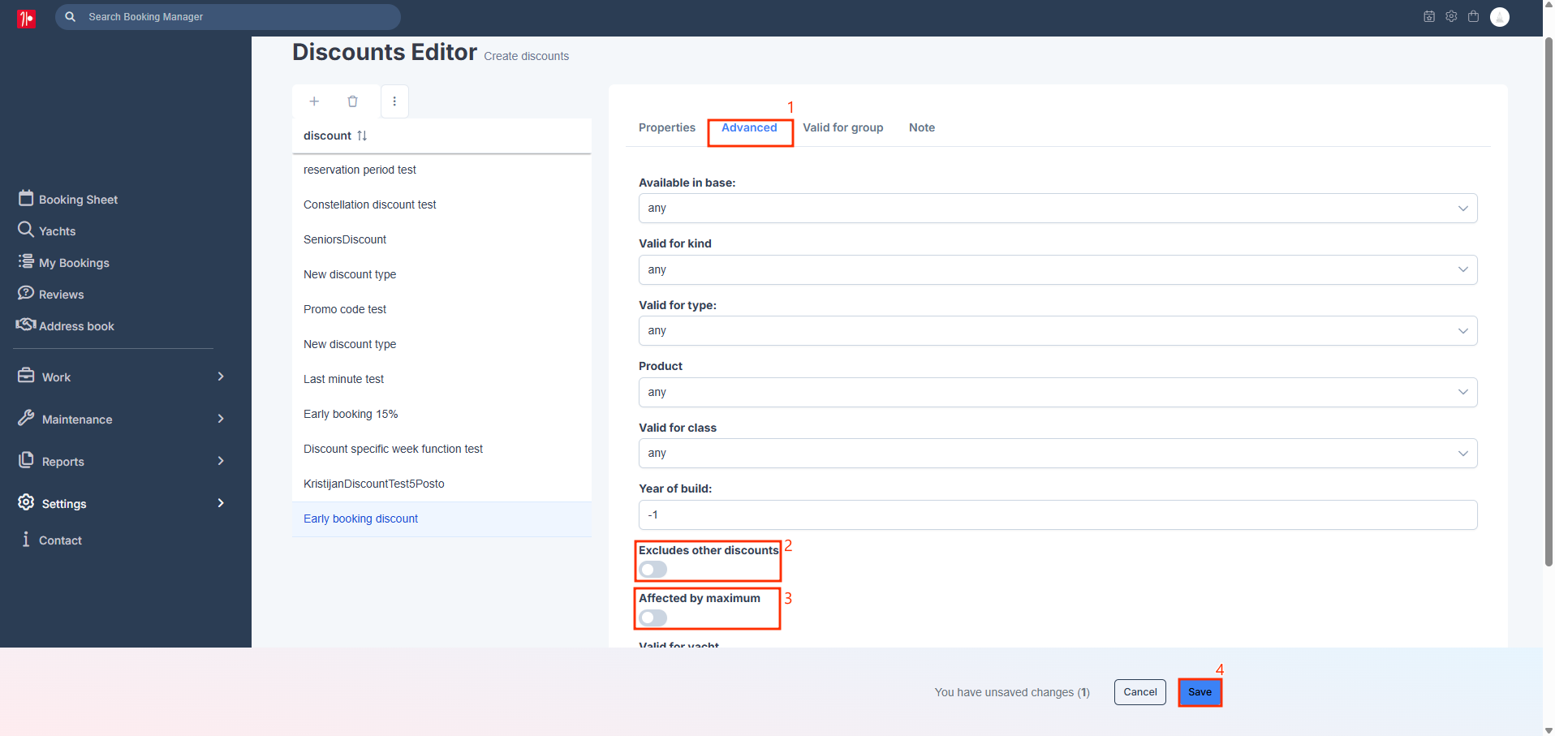1555x736 pixels.
Task: Sort list by discount column arrows
Action: coord(362,136)
